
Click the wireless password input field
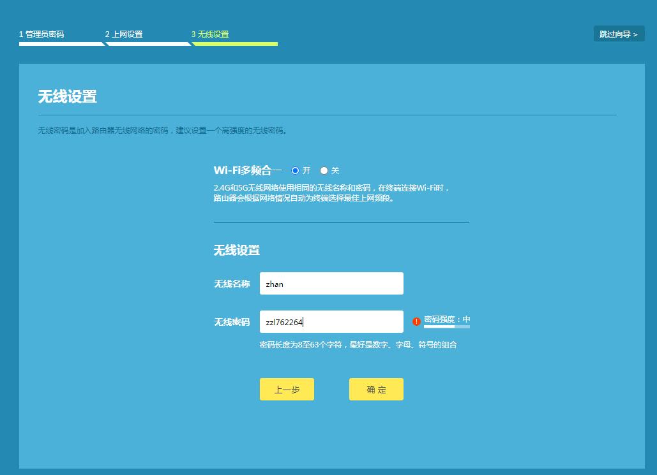pos(331,321)
